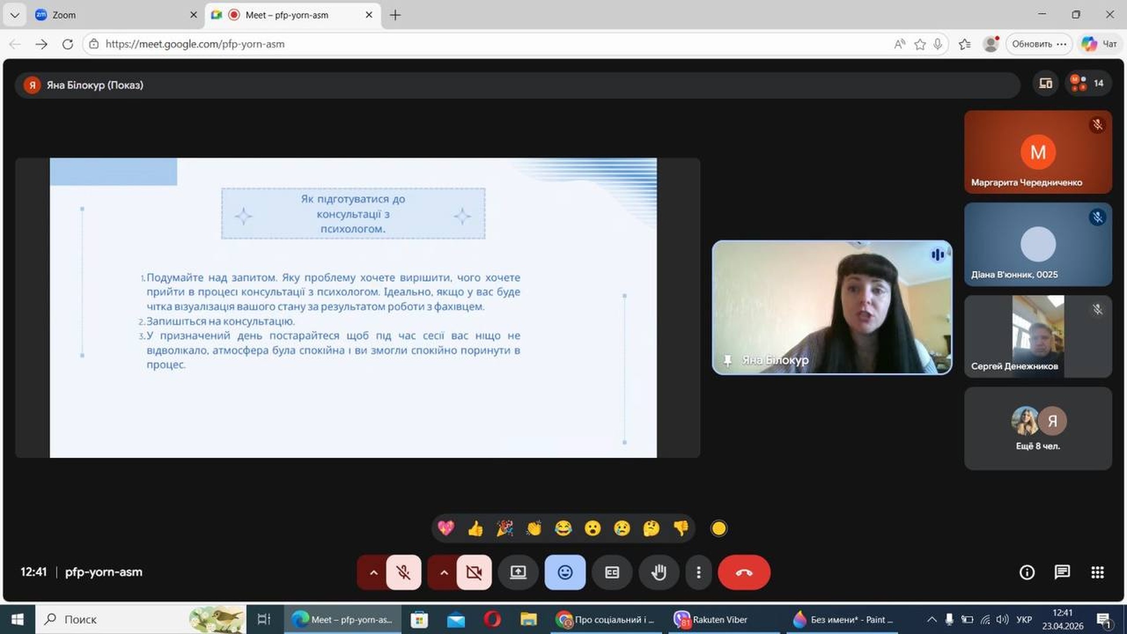The height and width of the screenshot is (634, 1127).
Task: Select the yellow emoji skin tone swatch
Action: point(718,529)
